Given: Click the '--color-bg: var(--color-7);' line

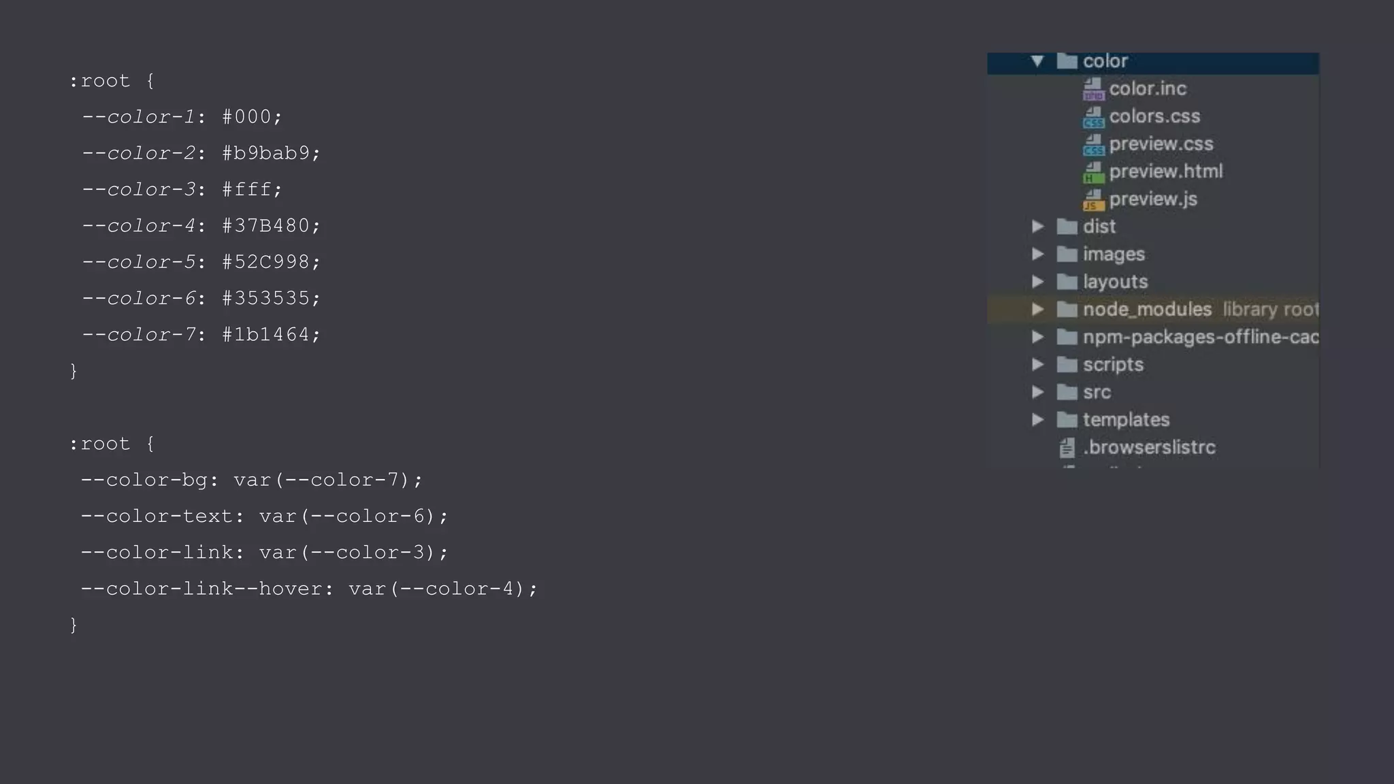Looking at the screenshot, I should [x=252, y=480].
